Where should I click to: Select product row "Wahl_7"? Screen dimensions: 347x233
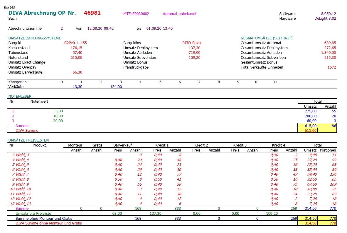point(172,175)
